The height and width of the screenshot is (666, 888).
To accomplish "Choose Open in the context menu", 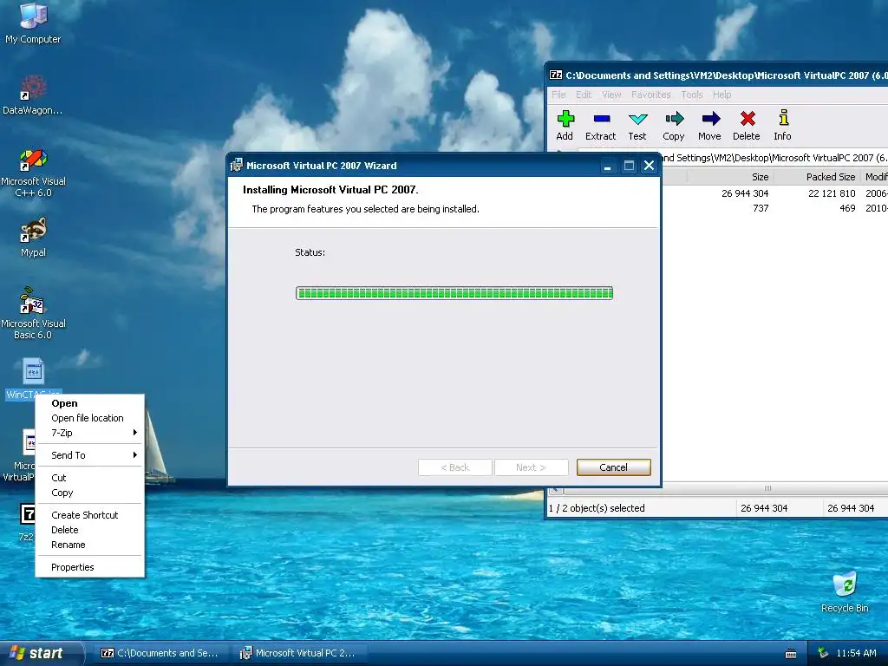I will 89,403.
